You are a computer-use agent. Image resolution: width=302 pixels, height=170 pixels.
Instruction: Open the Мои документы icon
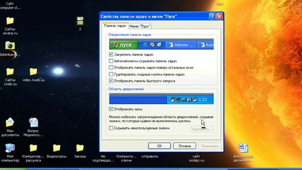(10, 122)
